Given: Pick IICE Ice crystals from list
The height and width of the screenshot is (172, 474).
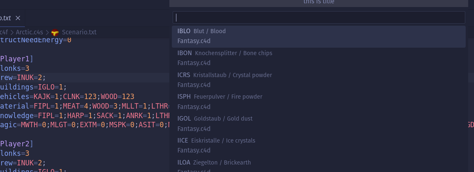Looking at the screenshot, I should coord(319,146).
